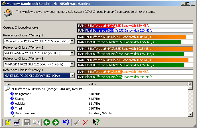
Task: Click the window resize grip corner
Action: click(194, 125)
